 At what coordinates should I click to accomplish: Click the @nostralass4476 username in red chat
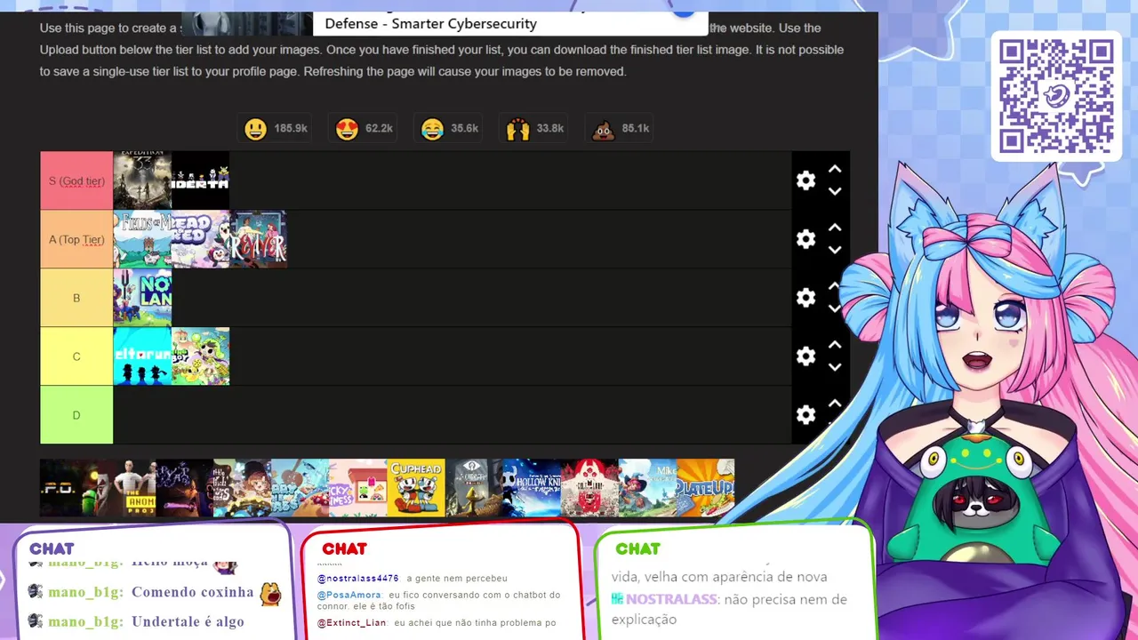[358, 579]
